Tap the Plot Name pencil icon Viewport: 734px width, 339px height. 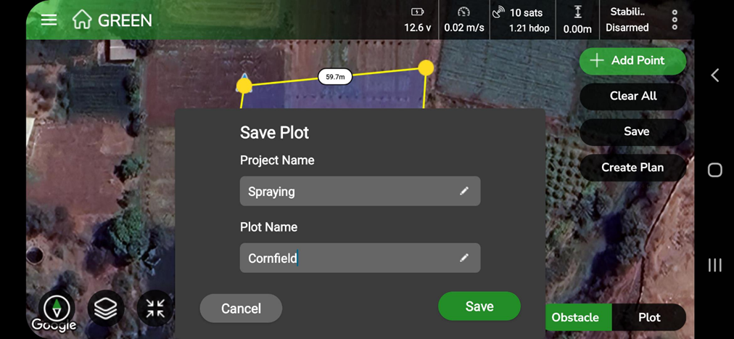click(x=464, y=258)
